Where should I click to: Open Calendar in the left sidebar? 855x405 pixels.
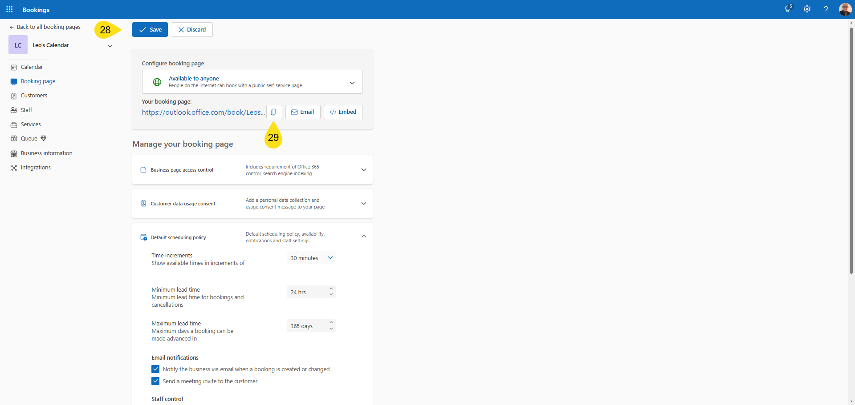[32, 67]
